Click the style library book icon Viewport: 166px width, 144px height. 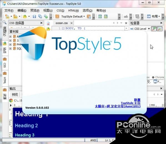click(57, 16)
